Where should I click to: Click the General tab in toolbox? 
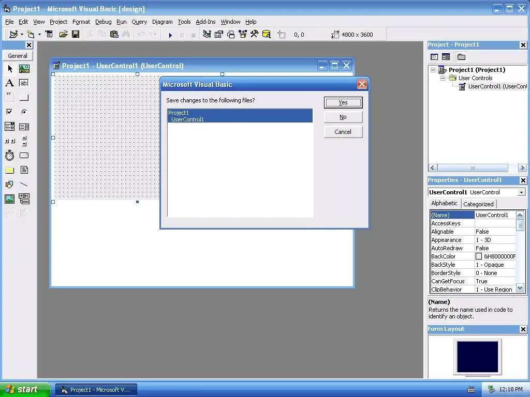tap(18, 56)
